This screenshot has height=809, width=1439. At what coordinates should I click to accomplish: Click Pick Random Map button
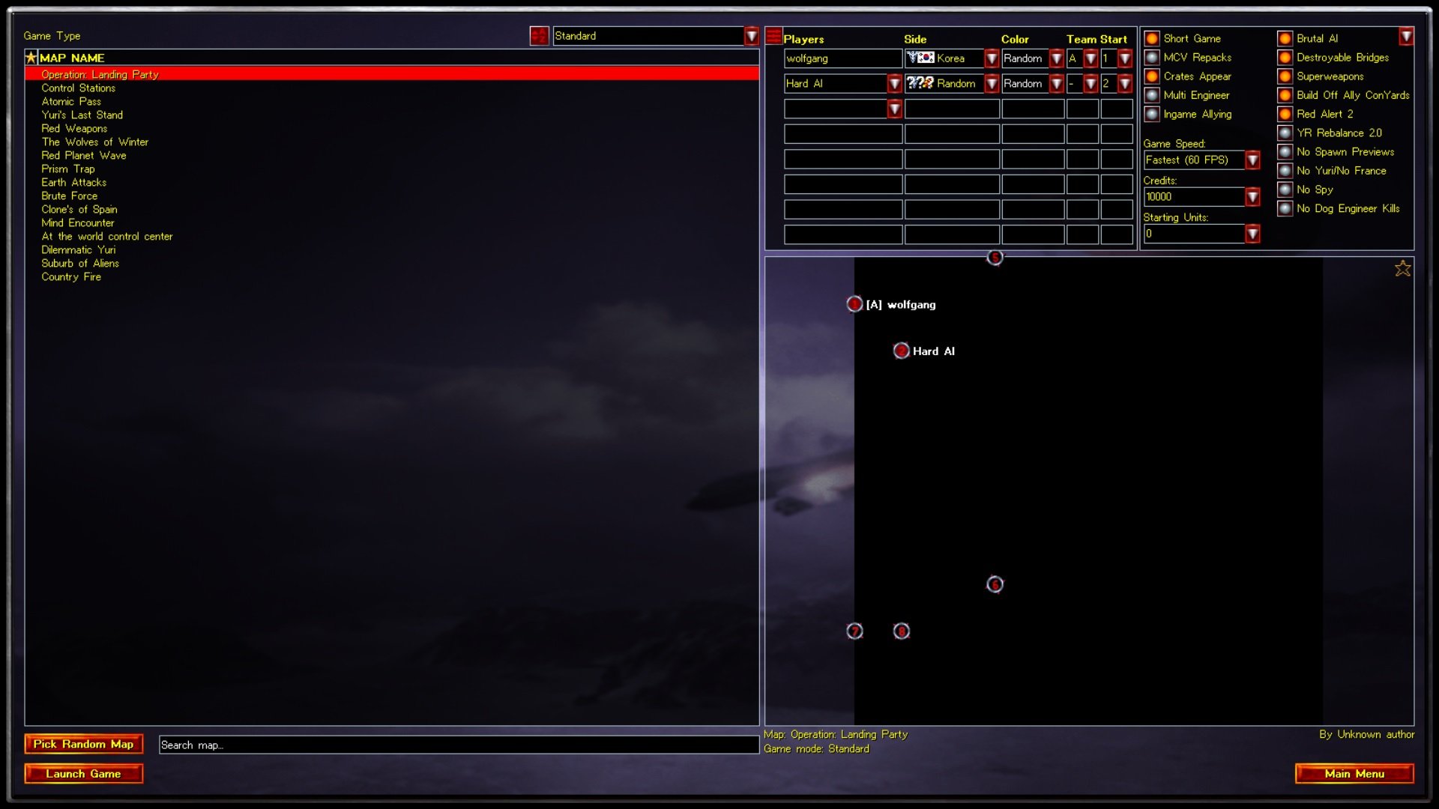click(x=83, y=744)
